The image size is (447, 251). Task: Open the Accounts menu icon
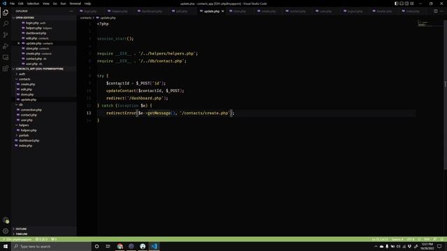(6, 220)
